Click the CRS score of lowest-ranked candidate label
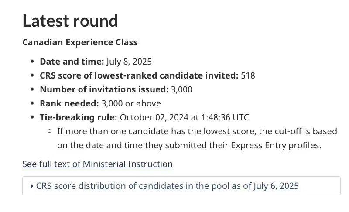 click(x=139, y=75)
